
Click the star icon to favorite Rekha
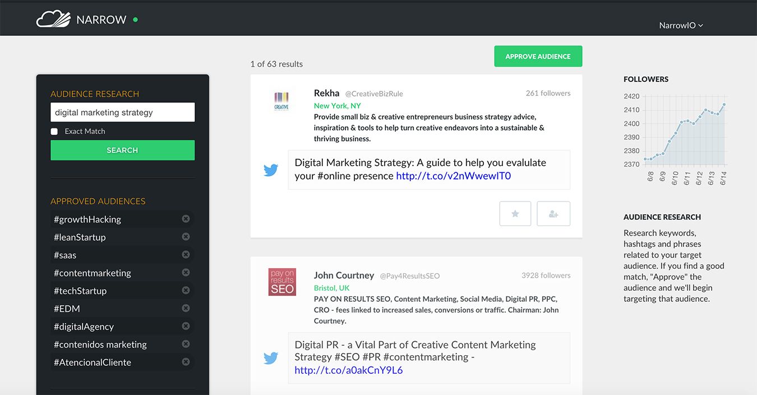[x=515, y=213]
